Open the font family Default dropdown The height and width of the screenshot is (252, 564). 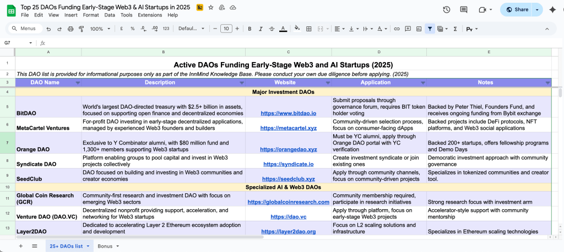[x=191, y=29]
